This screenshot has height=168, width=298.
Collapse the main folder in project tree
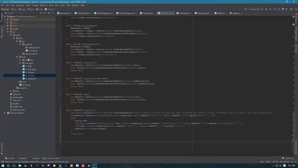pyautogui.click(x=11, y=35)
